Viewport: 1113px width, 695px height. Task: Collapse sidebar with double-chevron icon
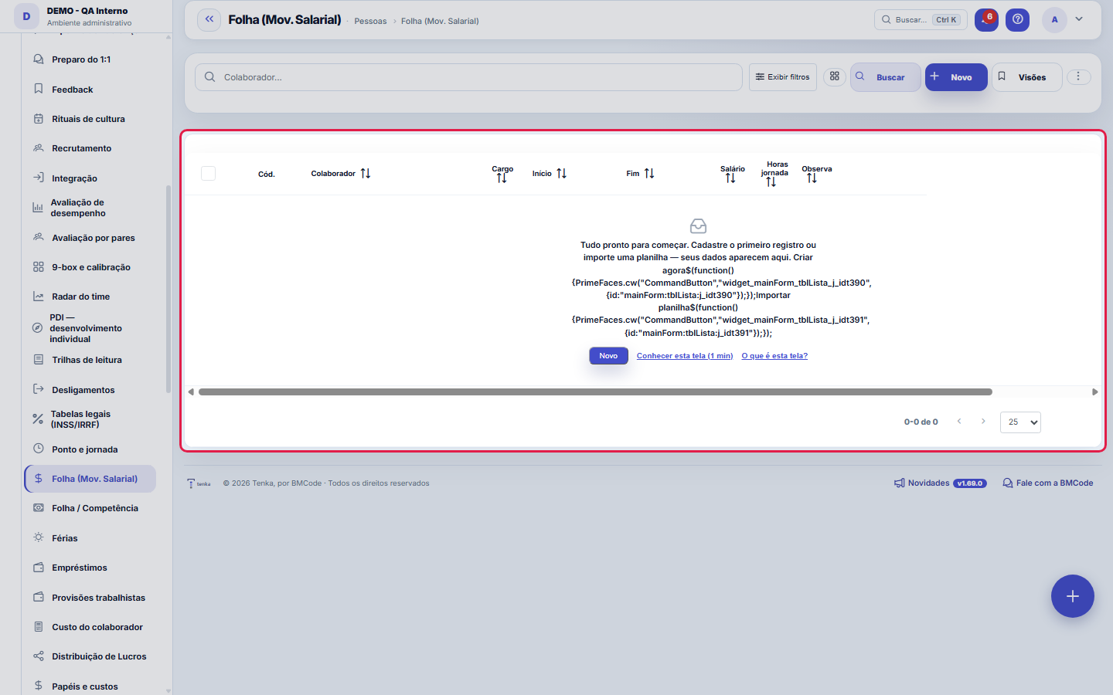coord(209,20)
